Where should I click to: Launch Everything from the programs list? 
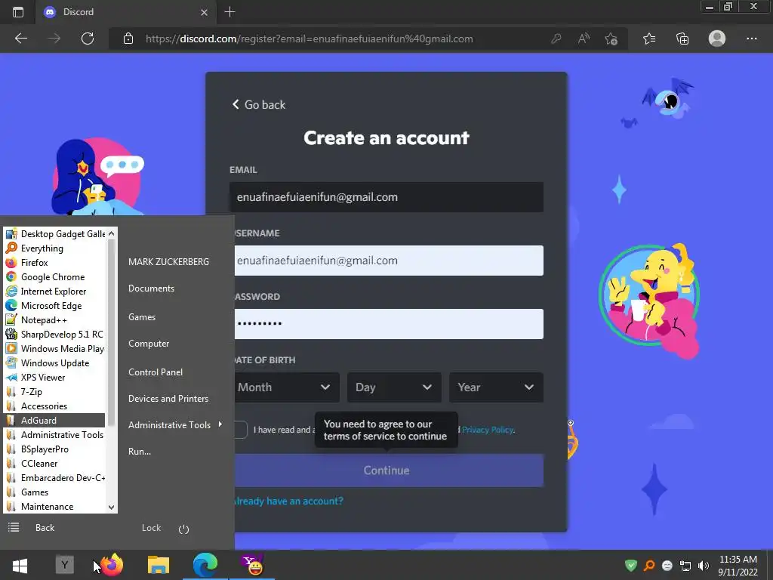[x=54, y=248]
